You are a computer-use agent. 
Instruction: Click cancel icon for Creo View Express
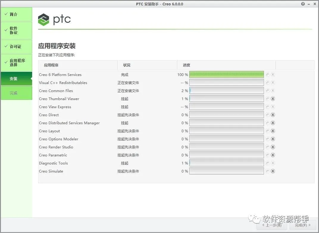point(273,107)
